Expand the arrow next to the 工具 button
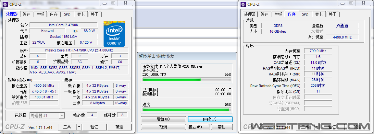 point(79,127)
